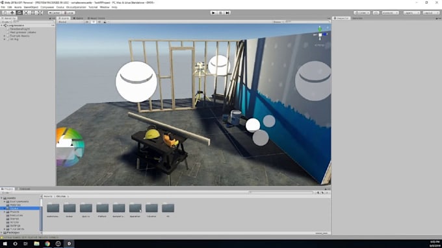Open the VR folder thumbnail
Screen dimensions: 442x248
(x=168, y=208)
